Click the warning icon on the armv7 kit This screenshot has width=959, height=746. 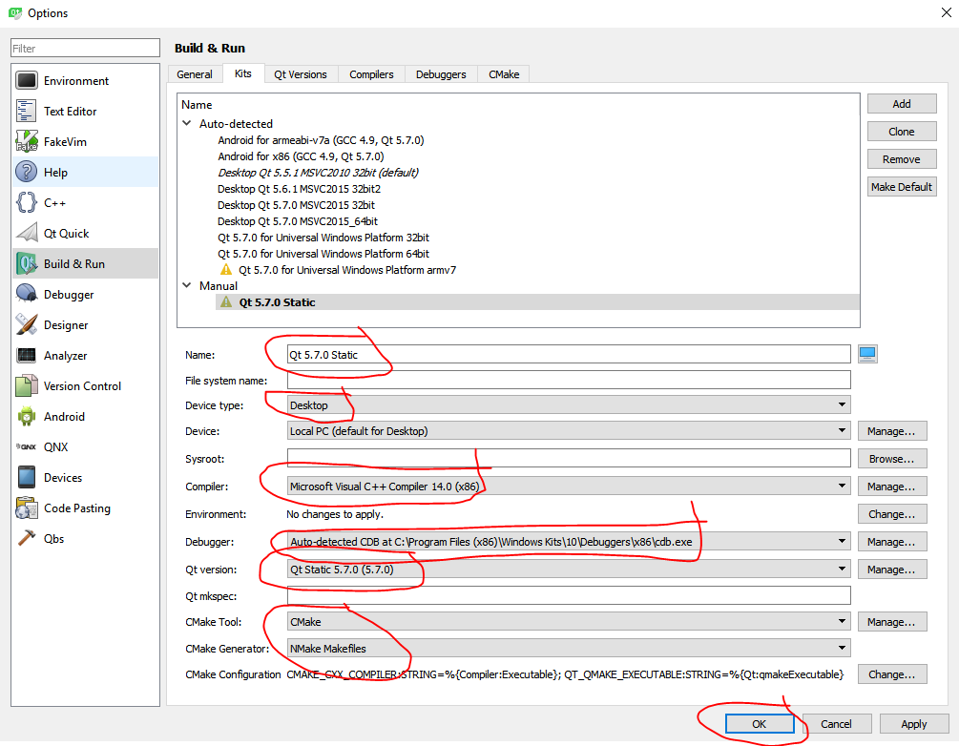click(x=226, y=270)
